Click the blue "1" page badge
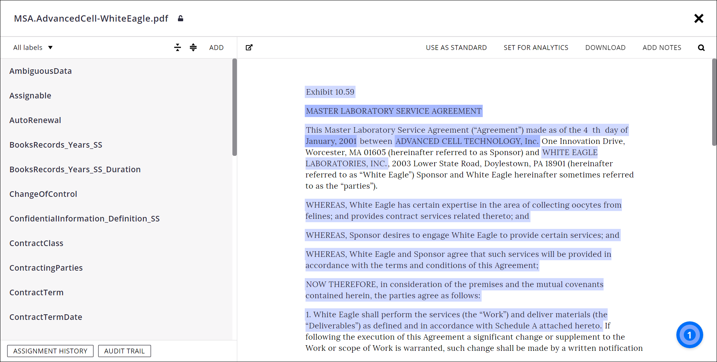 click(689, 335)
